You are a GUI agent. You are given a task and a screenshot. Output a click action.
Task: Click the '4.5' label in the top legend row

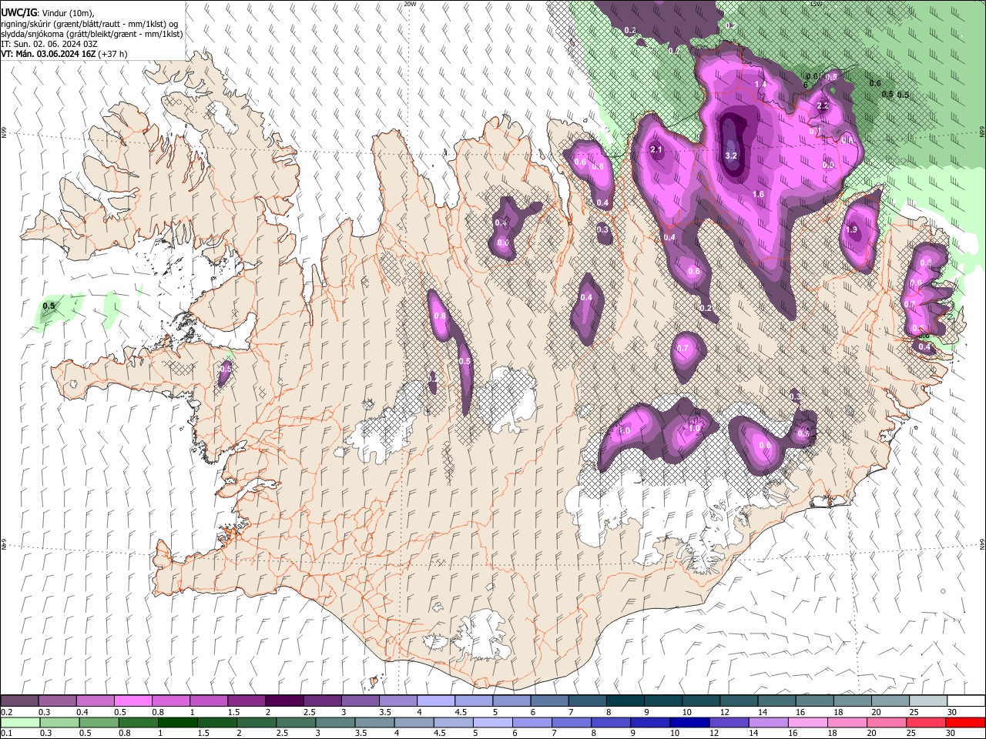(x=461, y=712)
